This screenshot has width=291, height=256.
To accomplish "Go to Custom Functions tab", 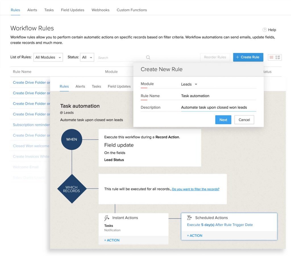I will tap(132, 10).
